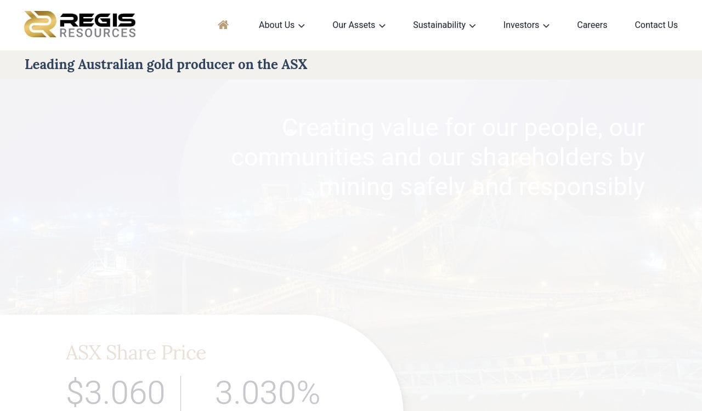Click the ASX Share Price heading
The width and height of the screenshot is (702, 411).
[x=135, y=352]
